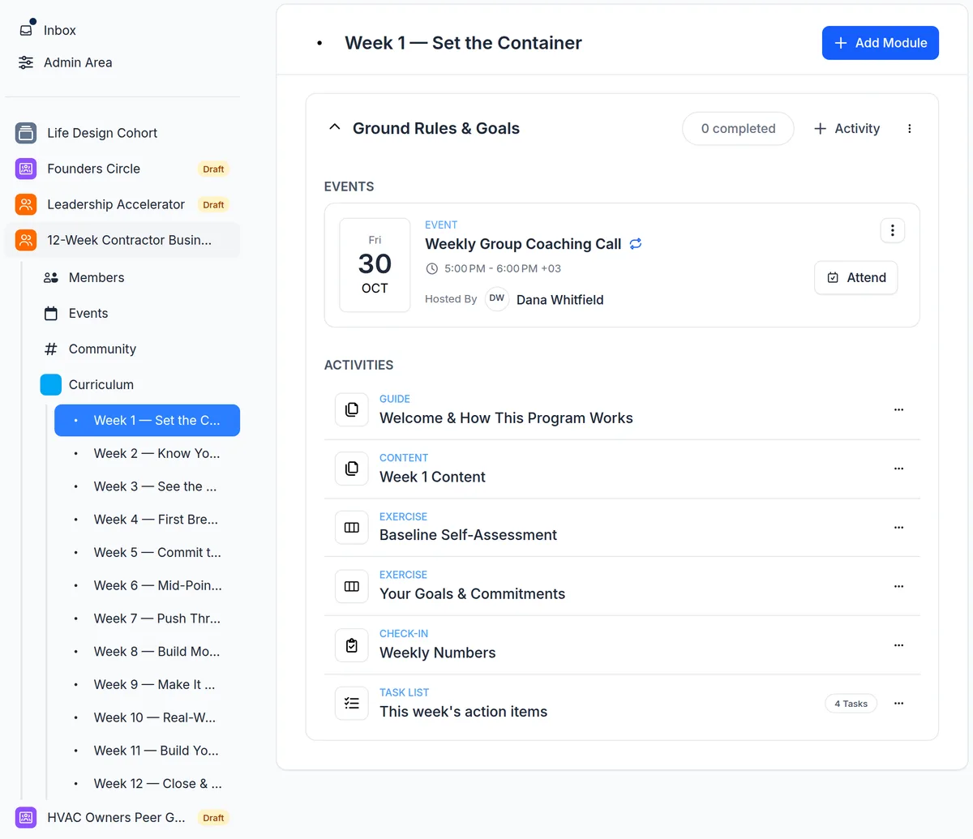Image resolution: width=973 pixels, height=839 pixels.
Task: Click the Your Goals & Commitments exercise icon
Action: (352, 586)
